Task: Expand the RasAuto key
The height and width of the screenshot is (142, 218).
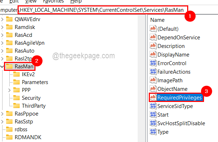Action: (2, 51)
